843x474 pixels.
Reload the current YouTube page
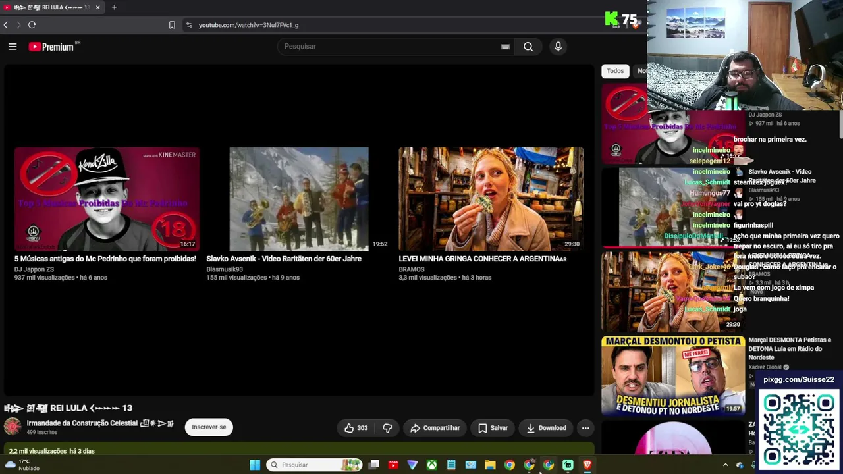32,25
